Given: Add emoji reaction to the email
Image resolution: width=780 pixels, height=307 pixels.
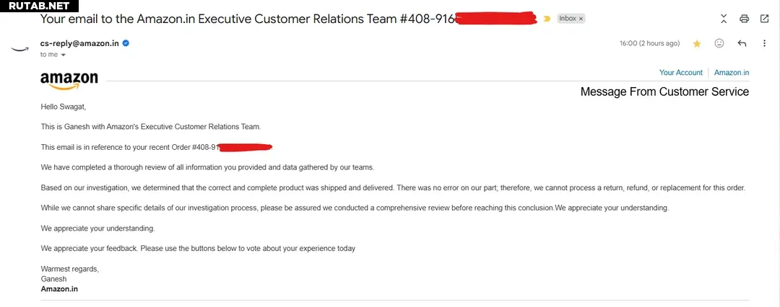Looking at the screenshot, I should pos(719,43).
